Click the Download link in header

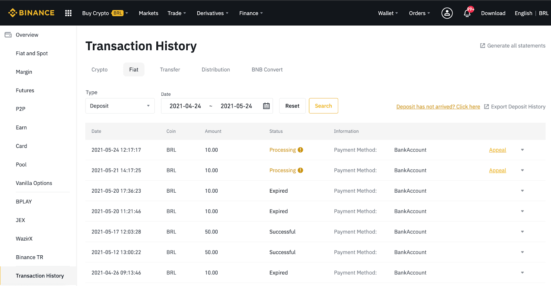(493, 13)
